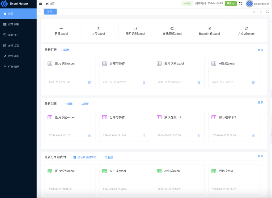
Task: Delete 默认在根下2 dated 2024-09-30 19:15:08
Action: pos(199,136)
